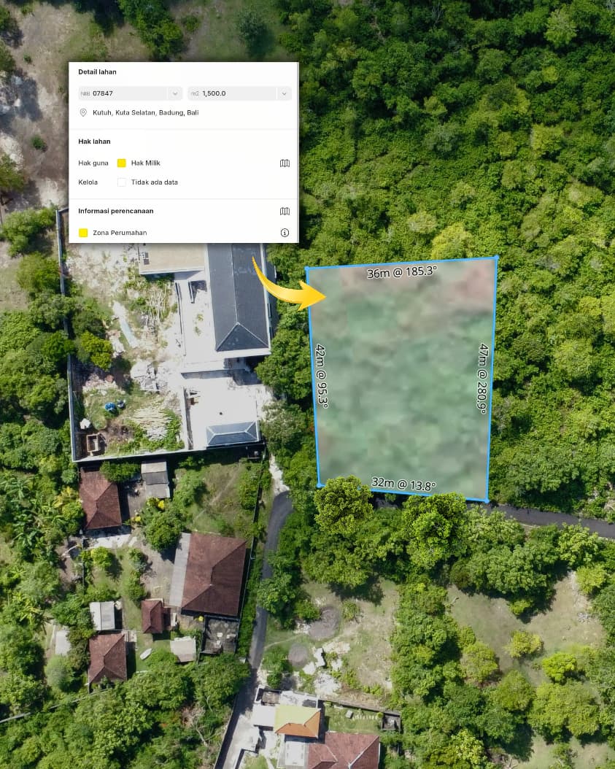Toggle the Tidak ada data checkbox
The width and height of the screenshot is (615, 769).
(x=122, y=182)
